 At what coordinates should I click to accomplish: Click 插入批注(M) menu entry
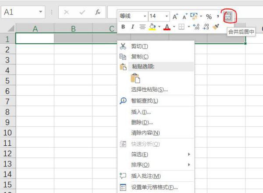[146, 176]
